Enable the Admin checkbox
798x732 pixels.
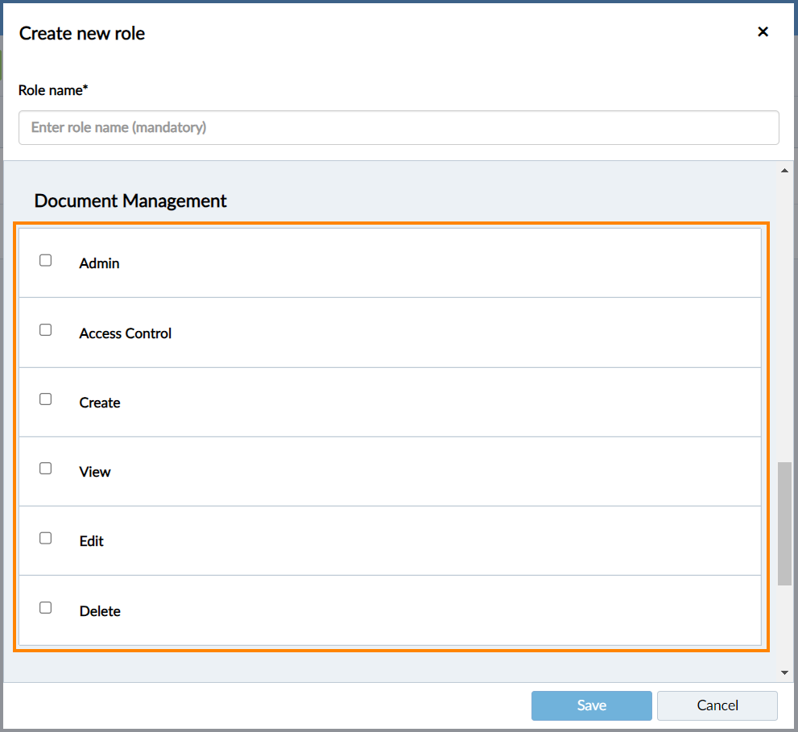[x=45, y=259]
